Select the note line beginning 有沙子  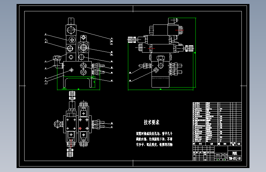tap(154, 144)
